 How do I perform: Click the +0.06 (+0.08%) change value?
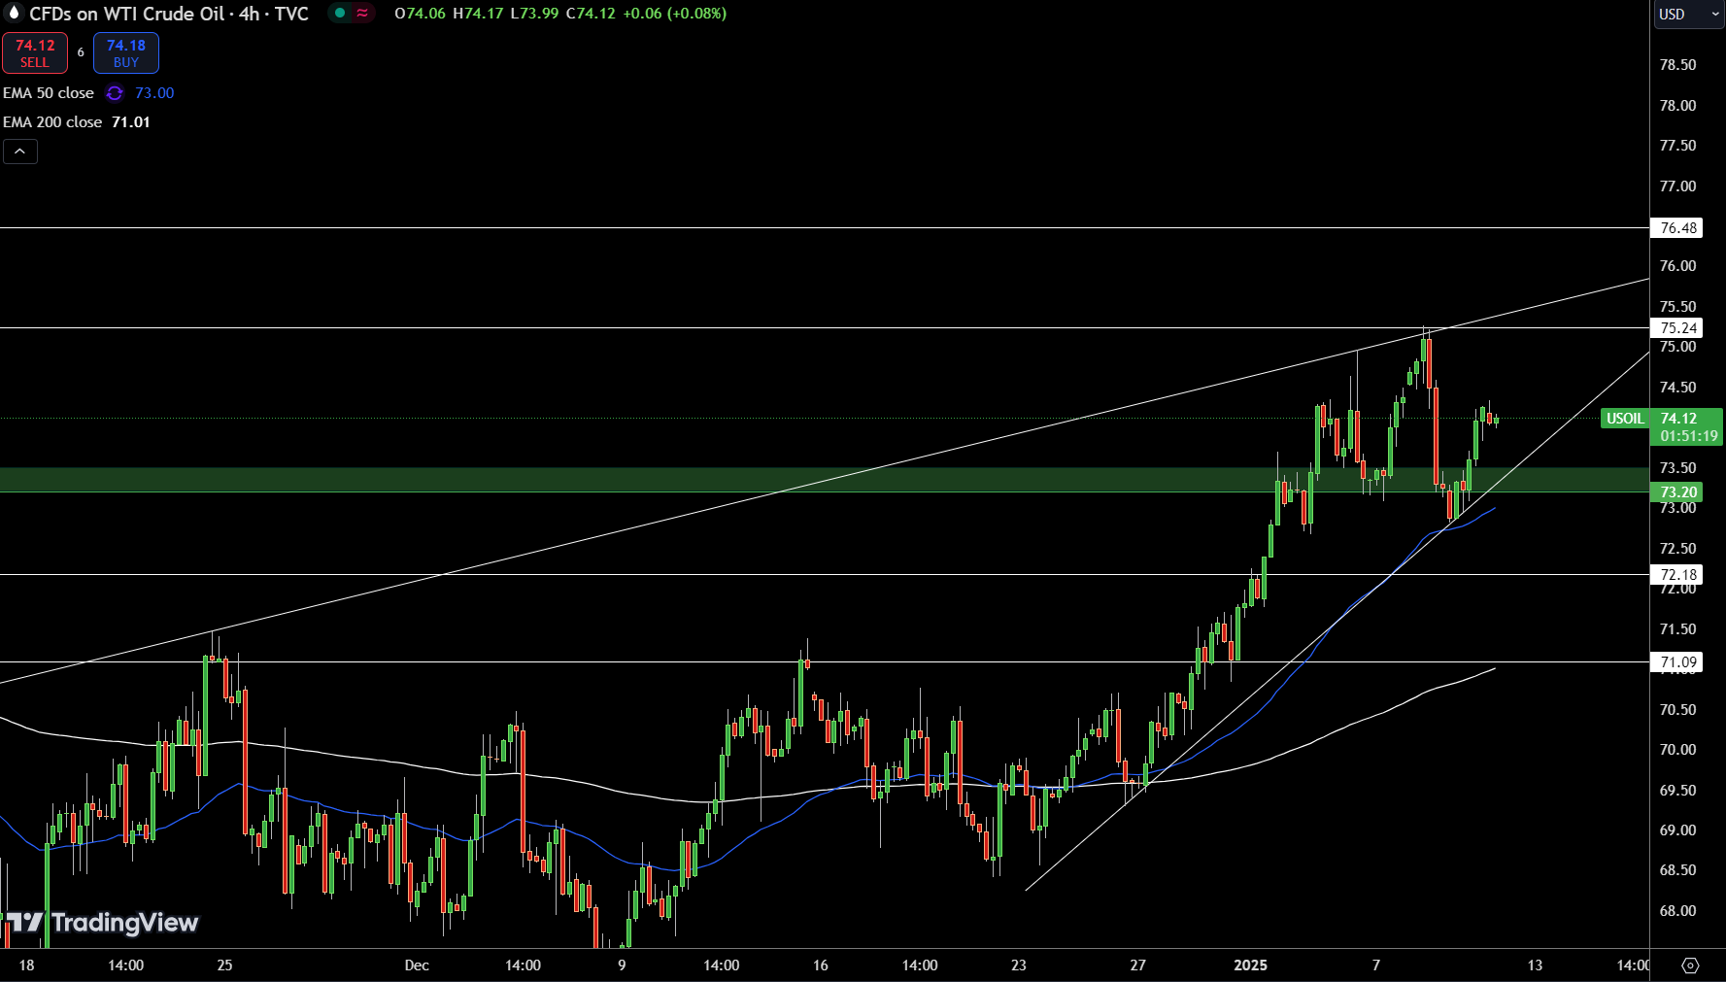[x=675, y=14]
